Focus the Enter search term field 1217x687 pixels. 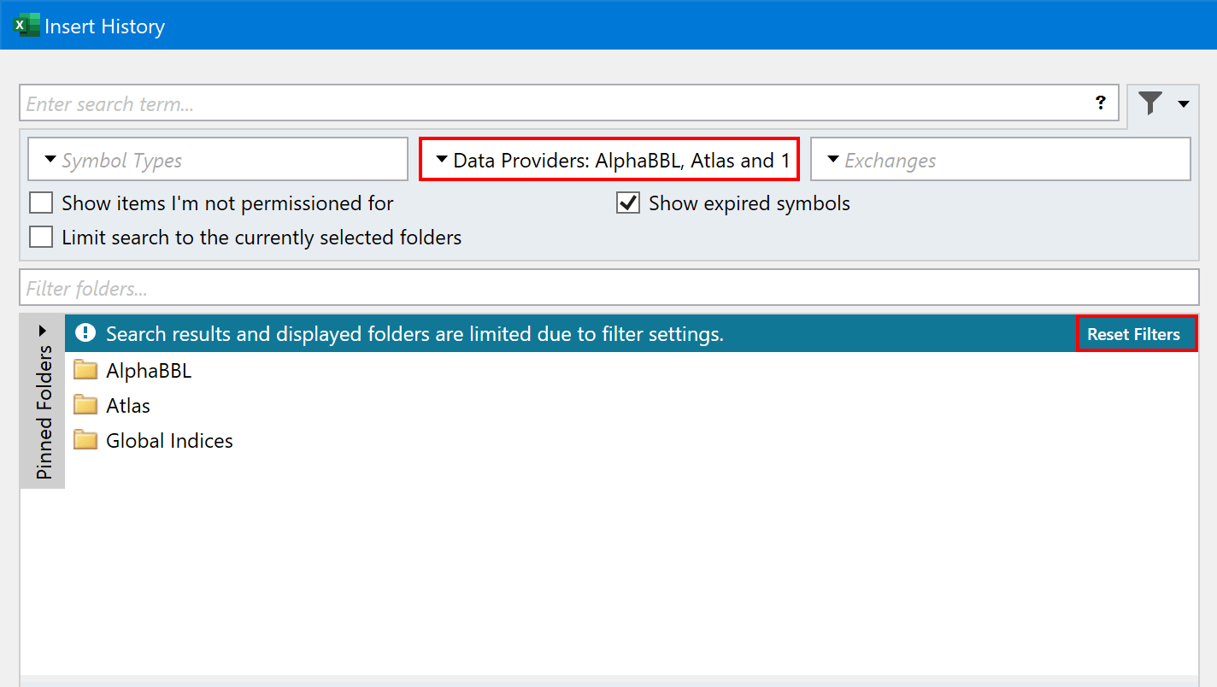569,103
